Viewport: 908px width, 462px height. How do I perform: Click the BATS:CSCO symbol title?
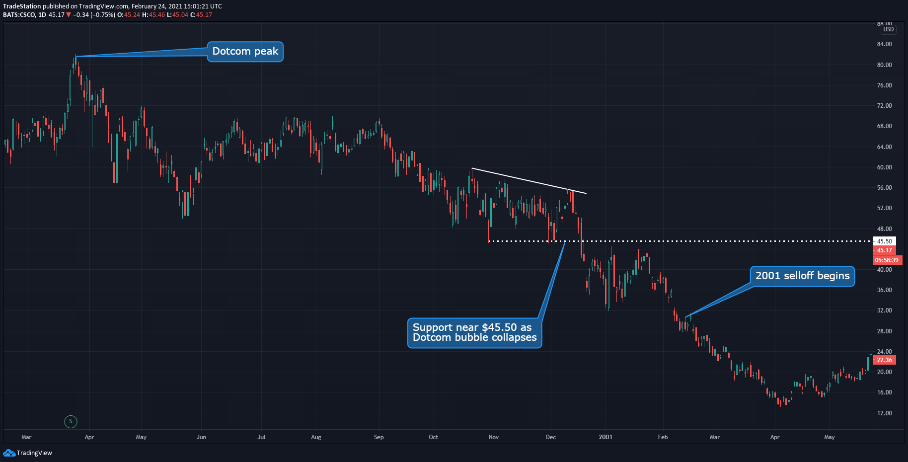click(19, 15)
